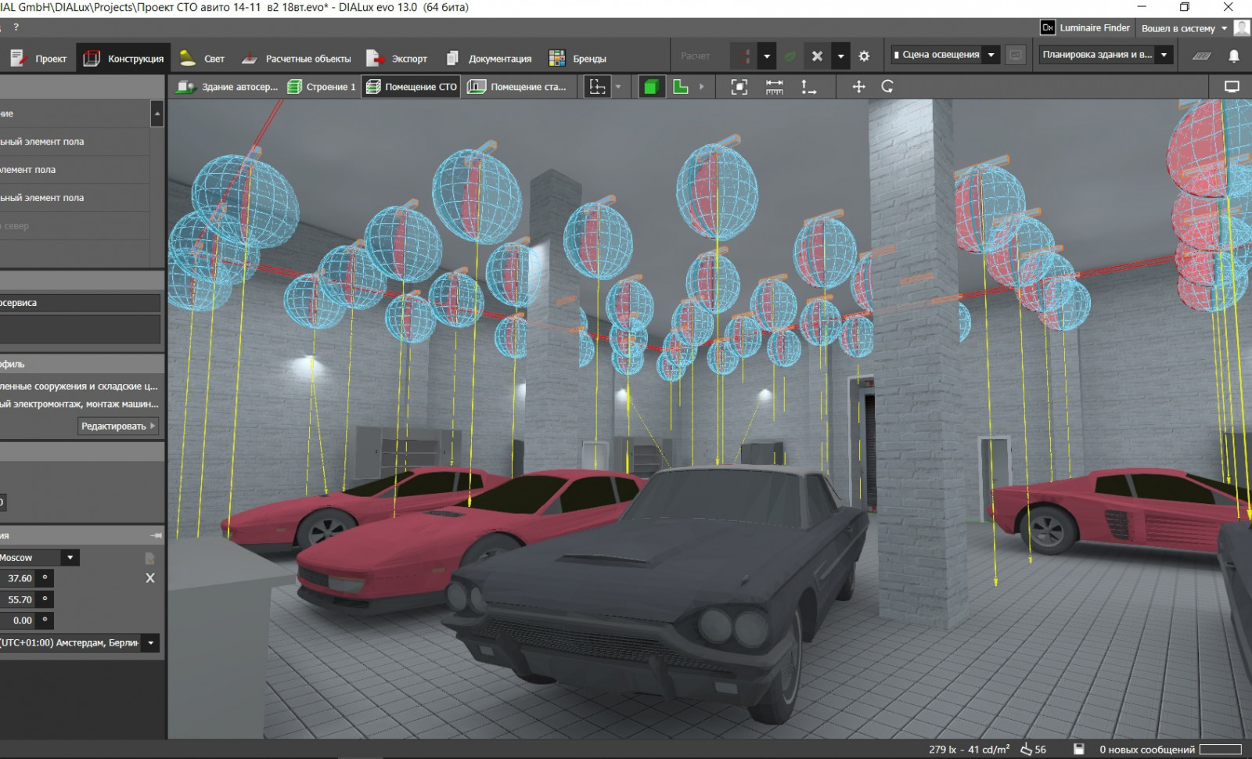Image resolution: width=1252 pixels, height=759 pixels.
Task: Select the horizontal measure ruler tool
Action: (774, 87)
